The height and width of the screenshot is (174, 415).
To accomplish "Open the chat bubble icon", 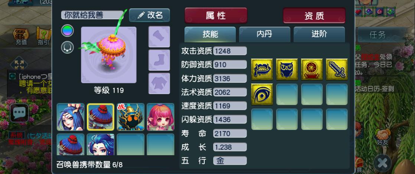I will [19, 113].
